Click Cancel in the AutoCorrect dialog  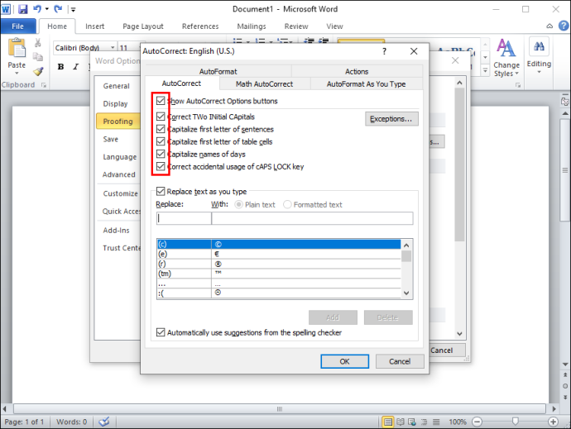[x=400, y=361]
